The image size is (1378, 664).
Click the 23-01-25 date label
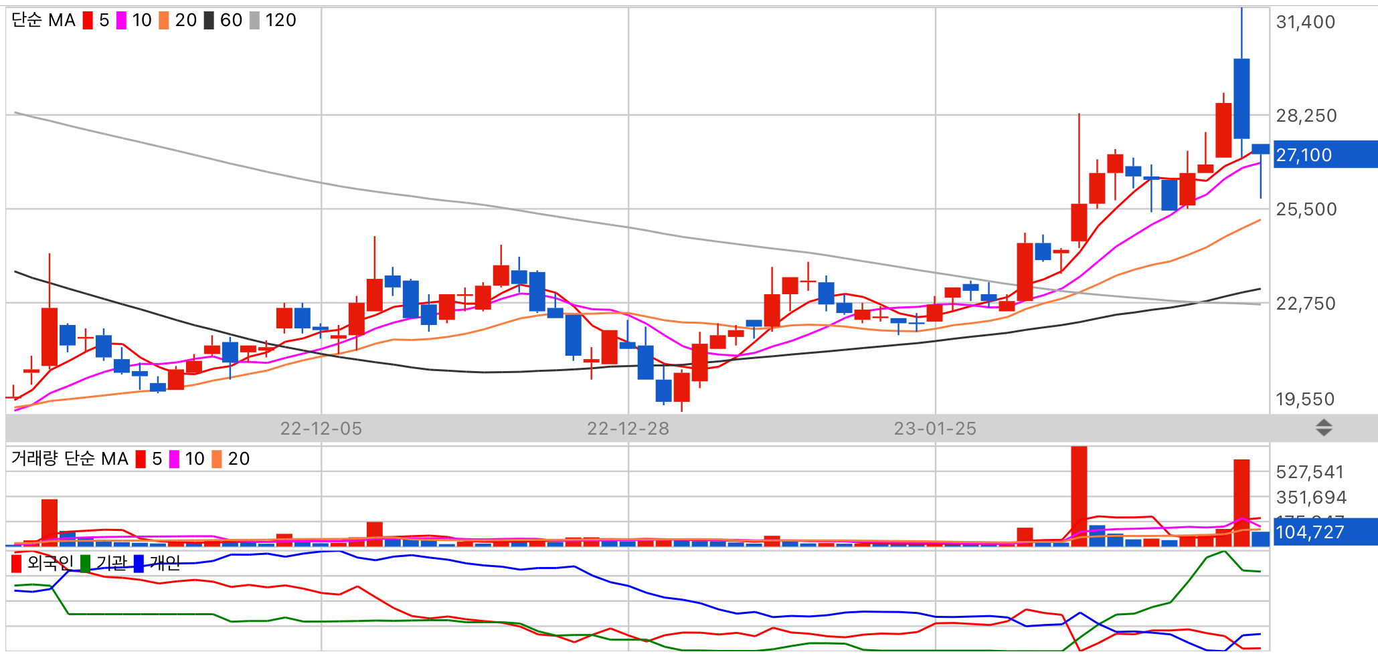pyautogui.click(x=935, y=429)
